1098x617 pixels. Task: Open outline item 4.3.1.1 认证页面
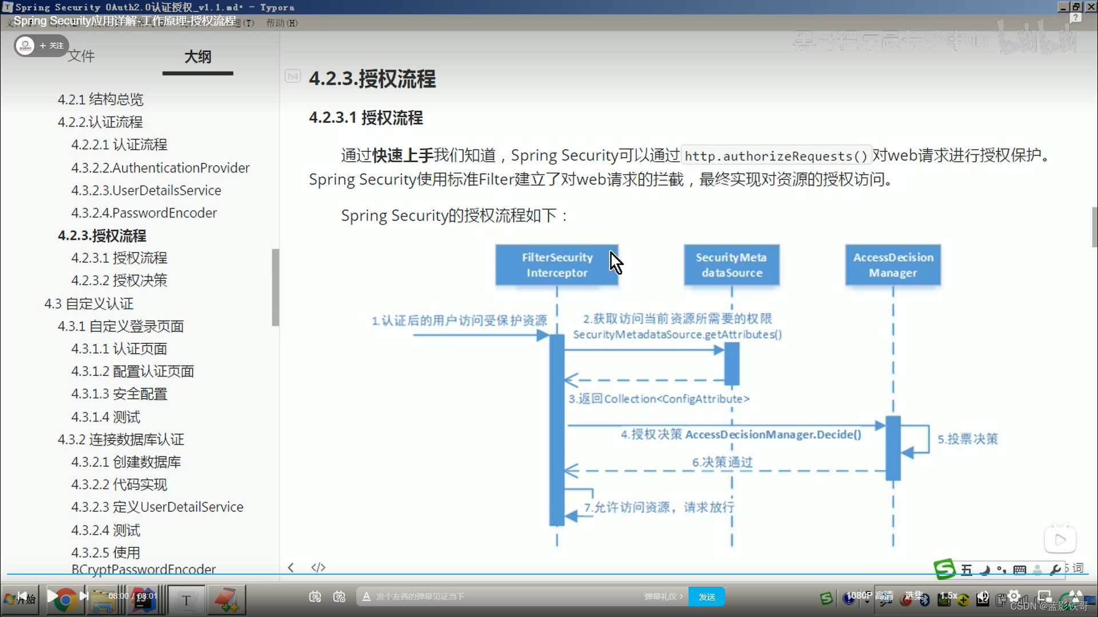click(x=119, y=349)
